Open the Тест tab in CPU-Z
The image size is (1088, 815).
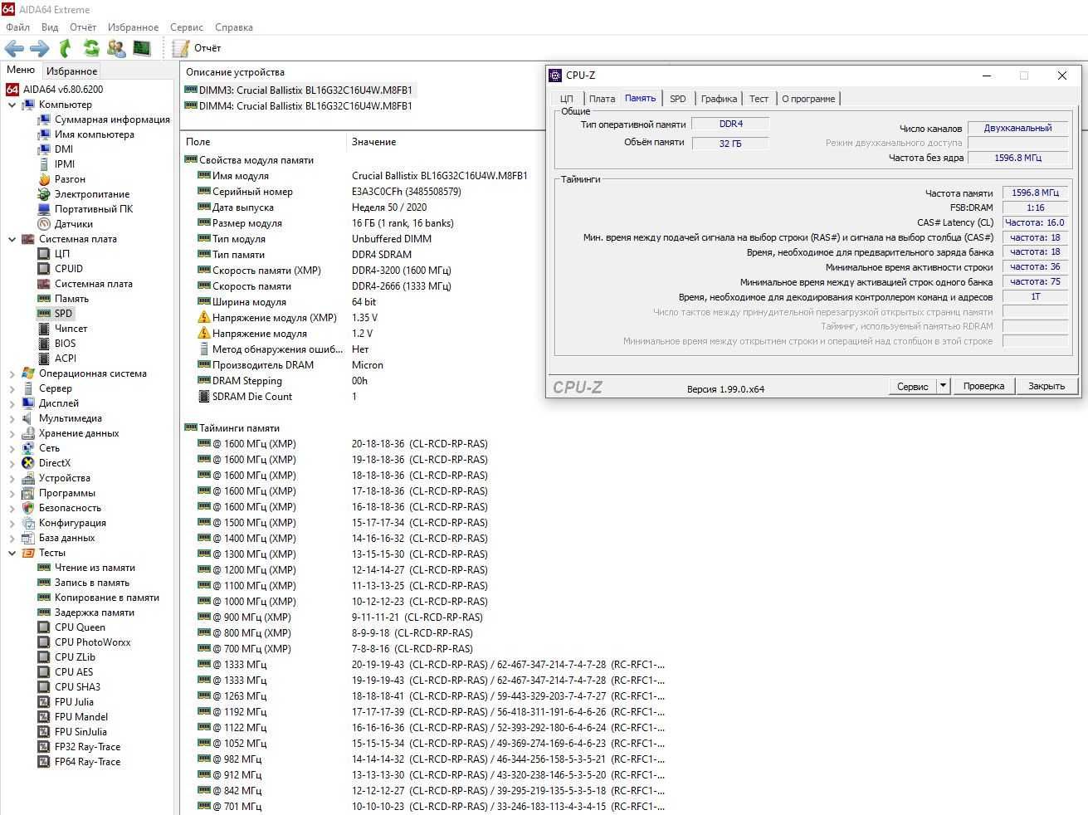(759, 99)
